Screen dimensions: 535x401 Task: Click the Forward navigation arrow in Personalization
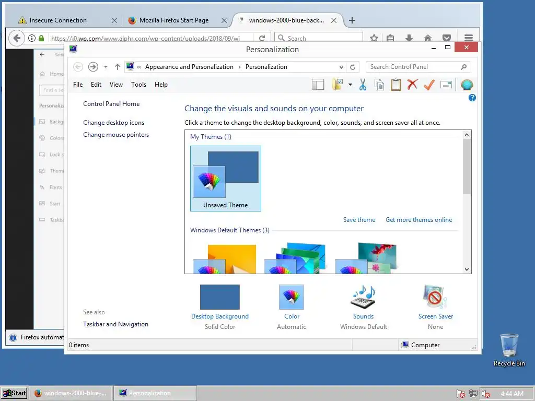coord(93,67)
